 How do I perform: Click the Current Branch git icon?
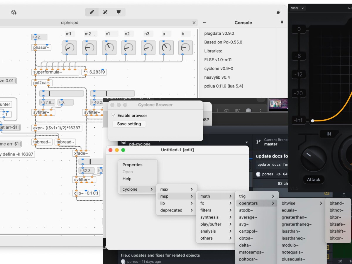[x=258, y=142]
